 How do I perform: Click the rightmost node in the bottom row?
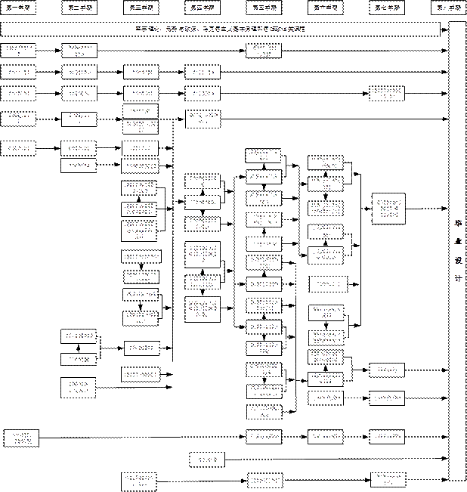click(x=386, y=480)
